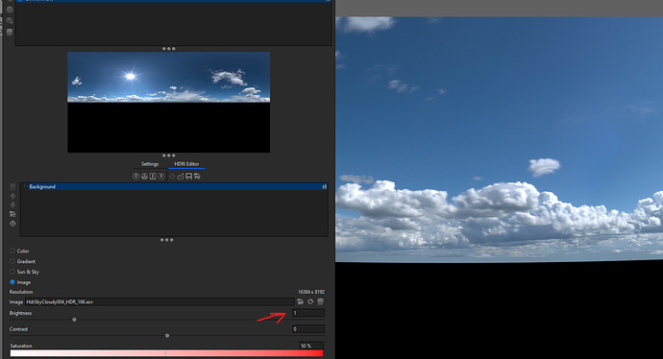This screenshot has height=359, width=663.
Task: Click the last image-layers icon in HDRI toolbar
Action: point(197,177)
